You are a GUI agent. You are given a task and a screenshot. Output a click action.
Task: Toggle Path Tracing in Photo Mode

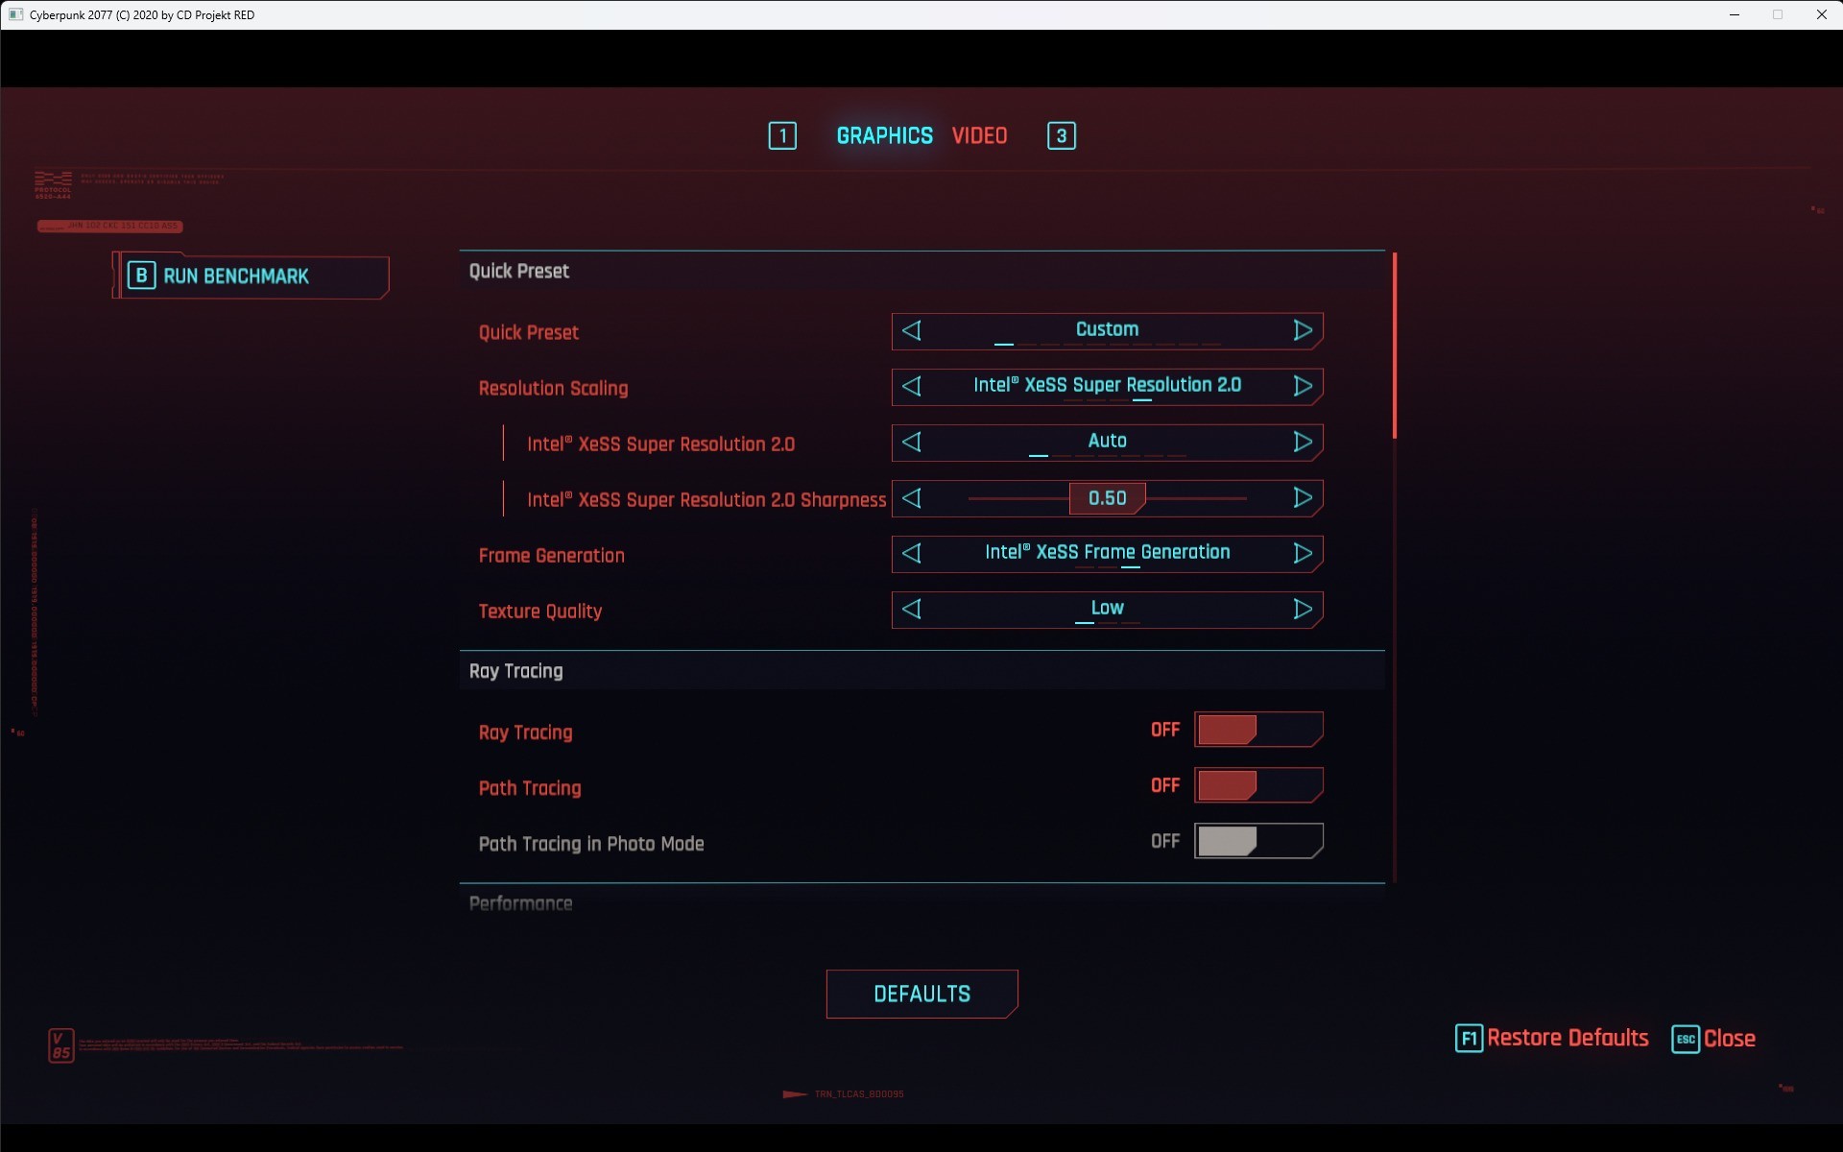tap(1257, 842)
